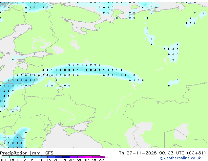
Task: Select the legend swatch between 0.1 and 0.5
Action: pyautogui.click(x=6, y=157)
